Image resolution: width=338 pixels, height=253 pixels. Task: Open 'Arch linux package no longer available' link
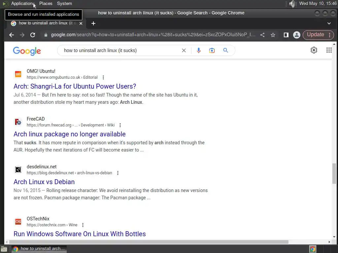click(x=69, y=134)
